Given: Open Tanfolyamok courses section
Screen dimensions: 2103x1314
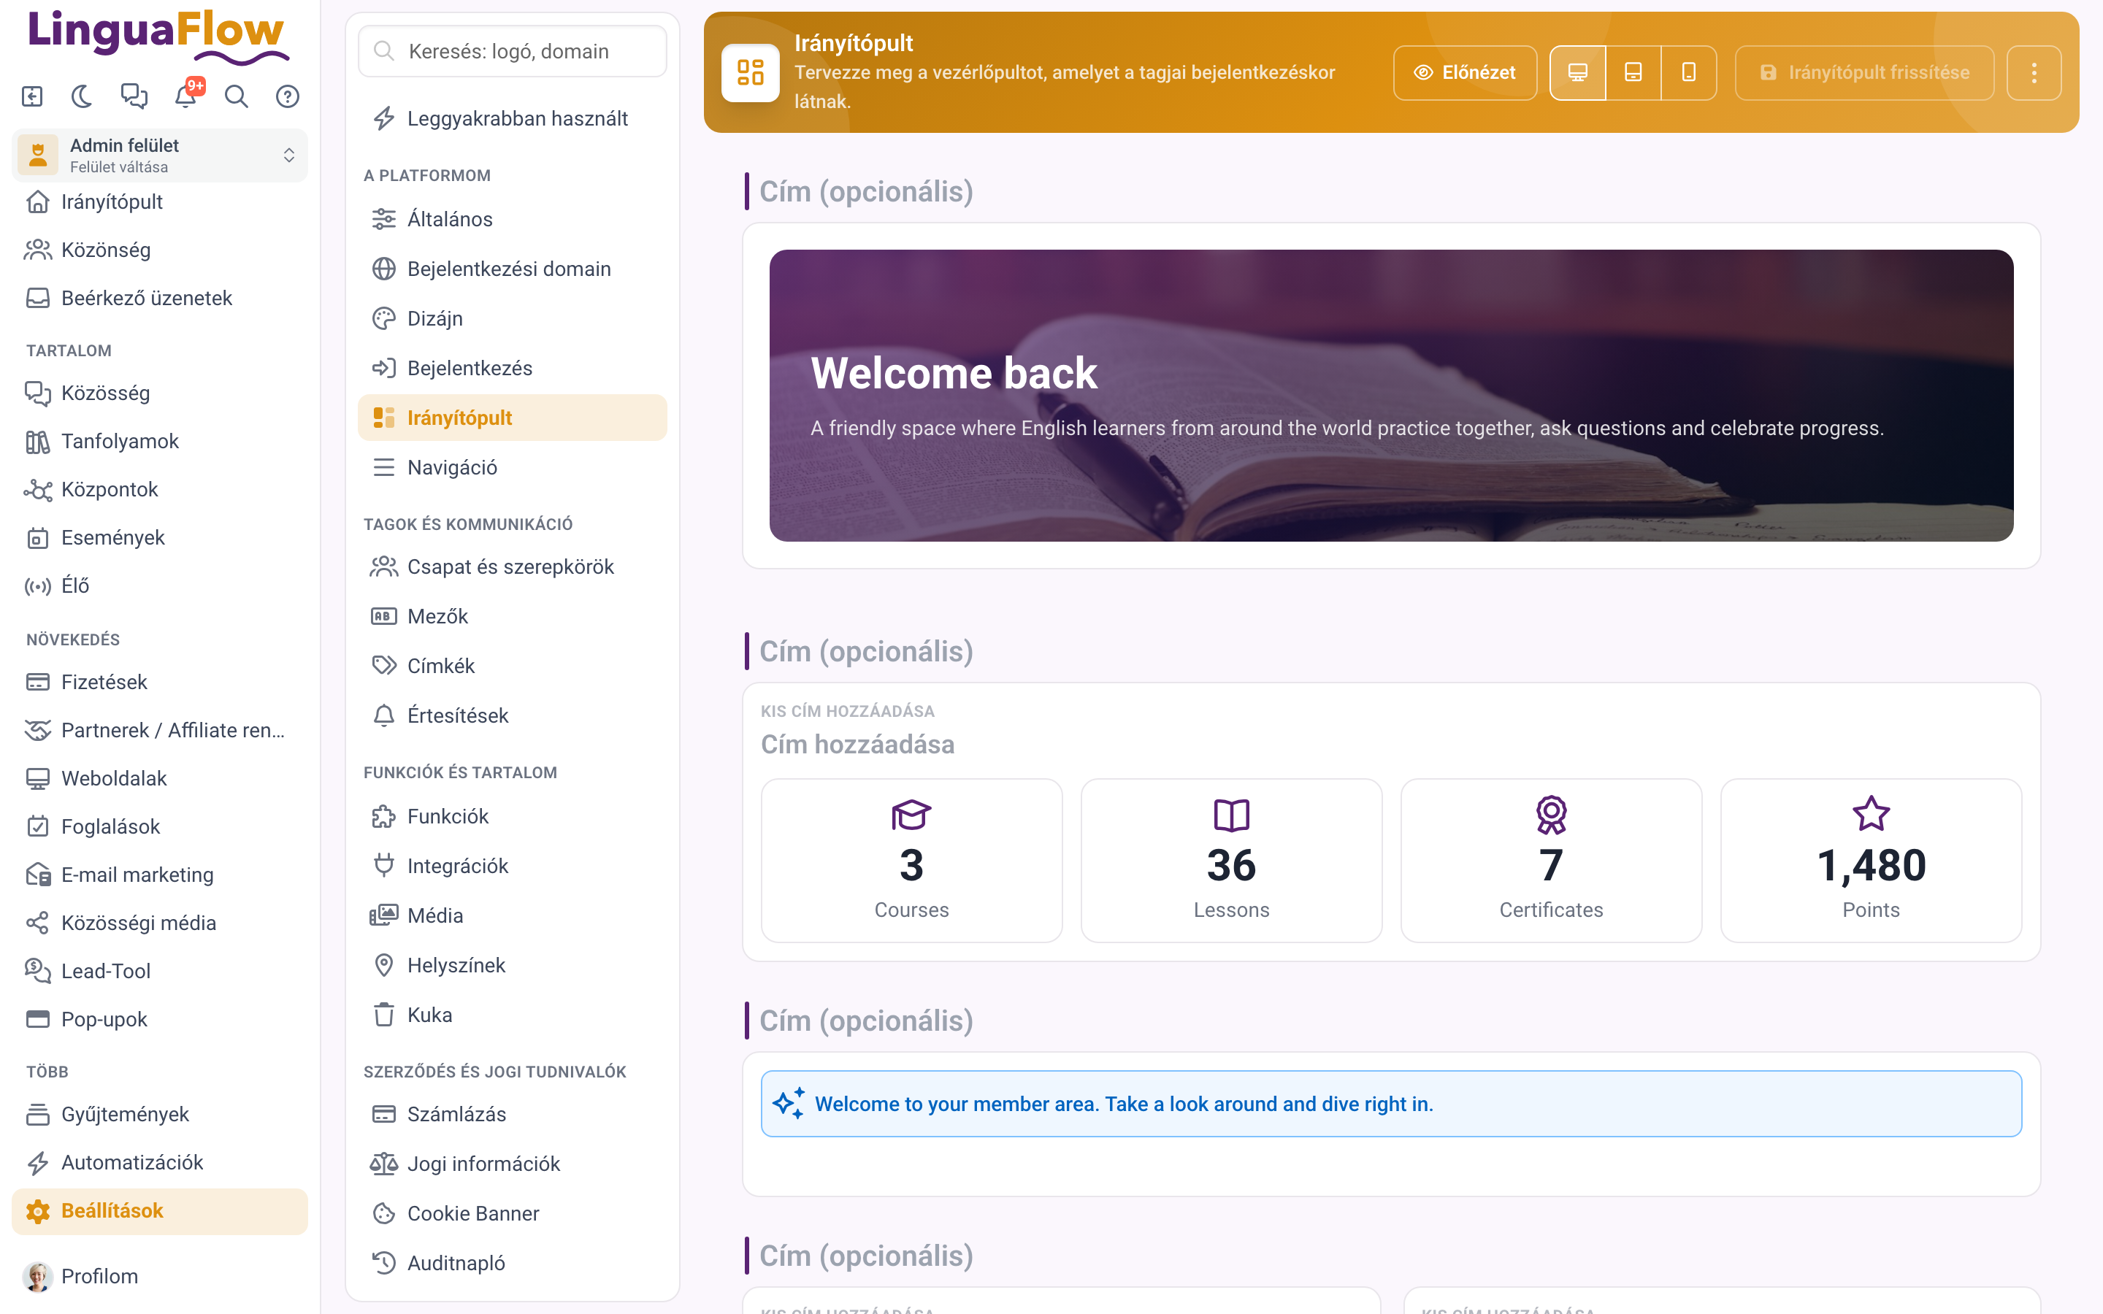Looking at the screenshot, I should click(x=160, y=441).
